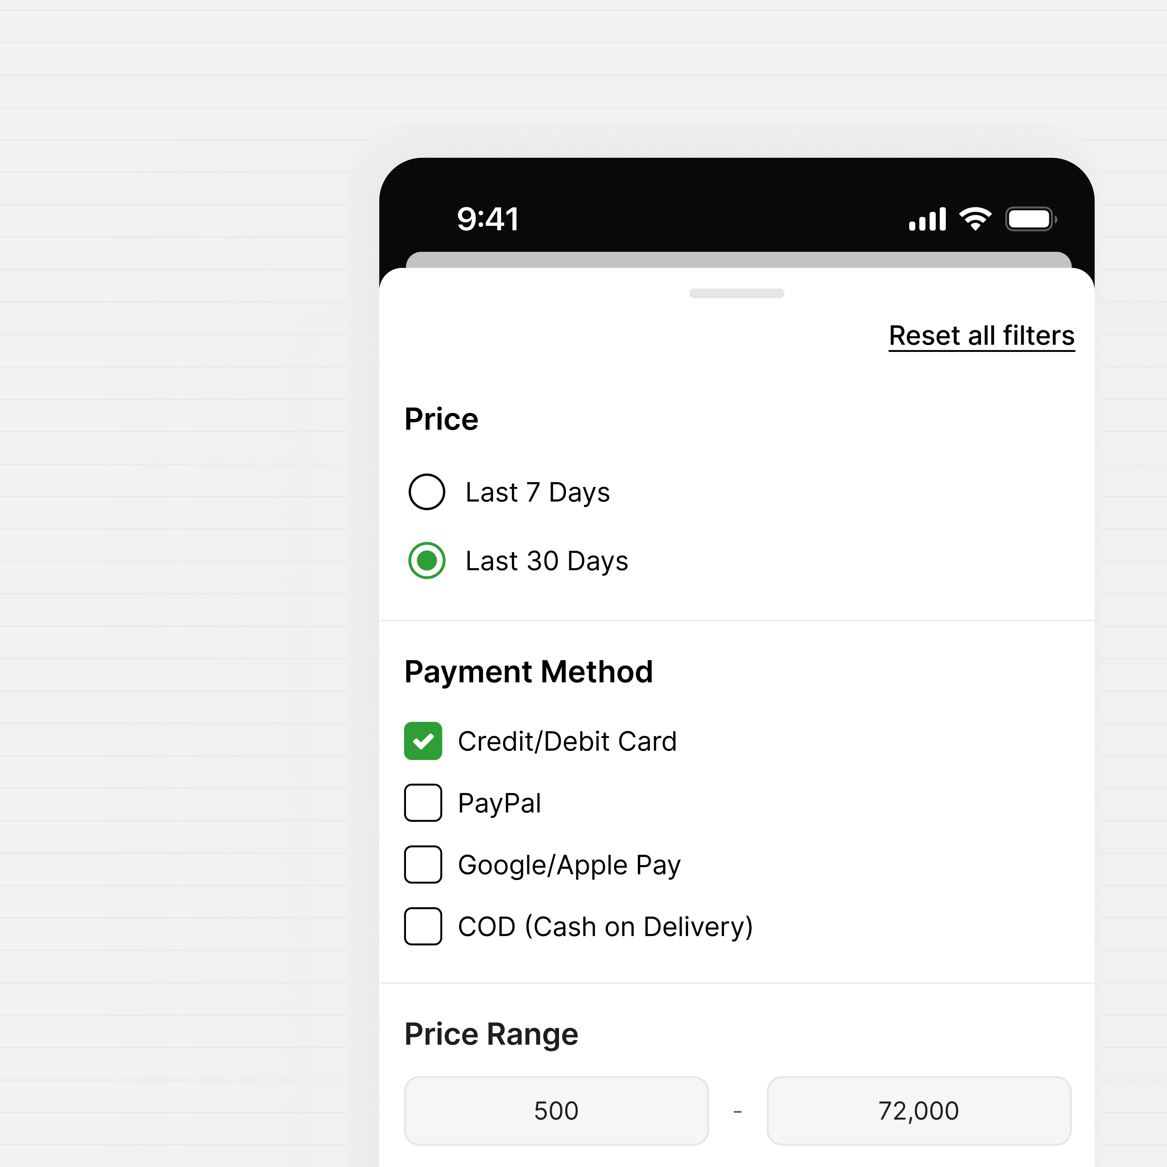The width and height of the screenshot is (1167, 1167).
Task: Tick the COD (Cash on Delivery) checkbox
Action: (x=423, y=926)
